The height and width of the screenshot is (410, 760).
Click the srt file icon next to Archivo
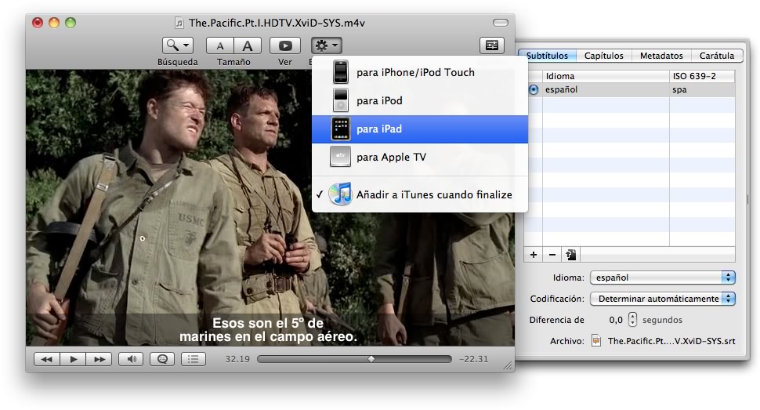597,341
